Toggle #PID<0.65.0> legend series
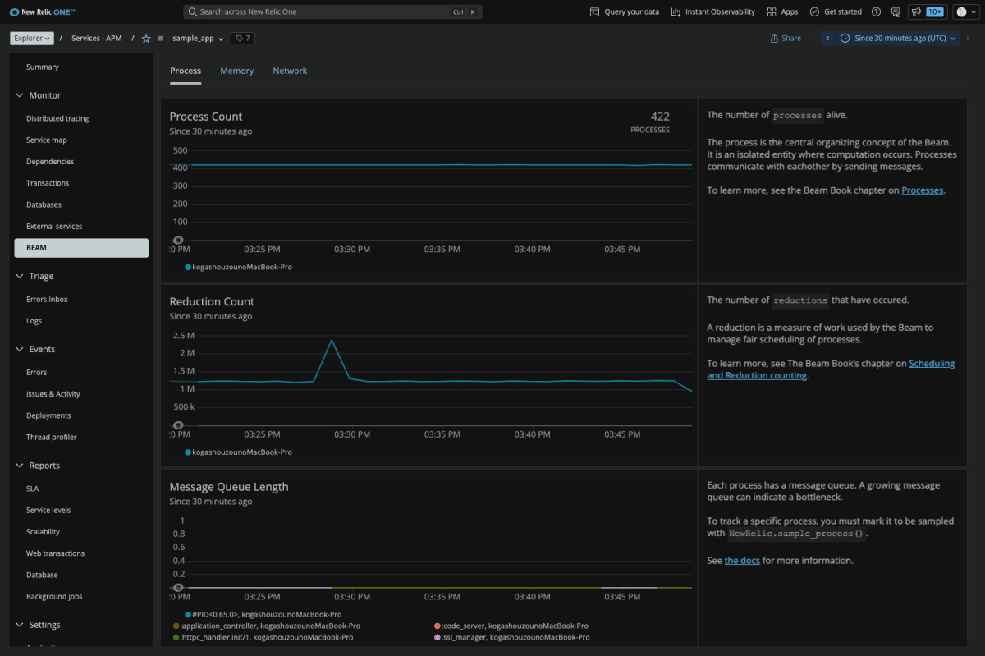The width and height of the screenshot is (985, 656). [263, 614]
